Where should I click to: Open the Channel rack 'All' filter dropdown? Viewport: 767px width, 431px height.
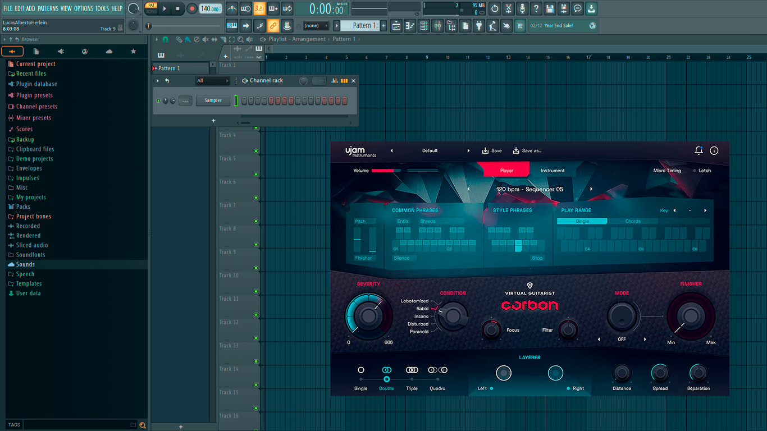tap(213, 81)
